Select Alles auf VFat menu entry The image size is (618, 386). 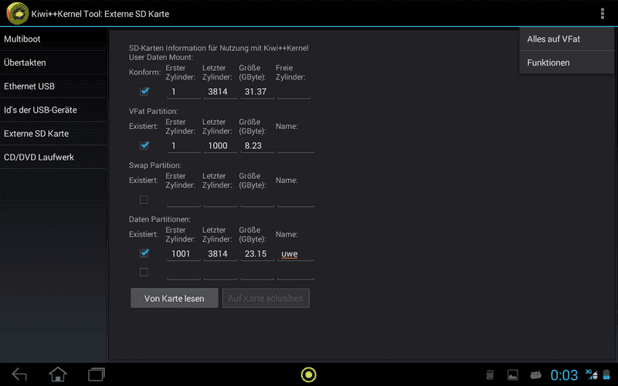point(567,39)
